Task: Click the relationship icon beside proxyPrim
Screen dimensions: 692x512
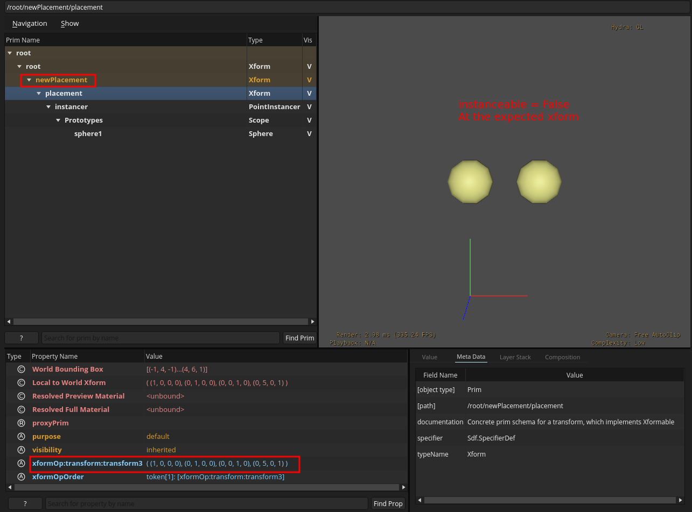Action: (22, 423)
